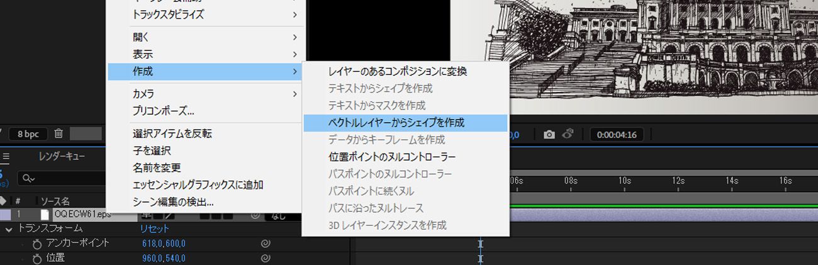
Task: Select the layer name OQECW61.eps
Action: pyautogui.click(x=82, y=215)
